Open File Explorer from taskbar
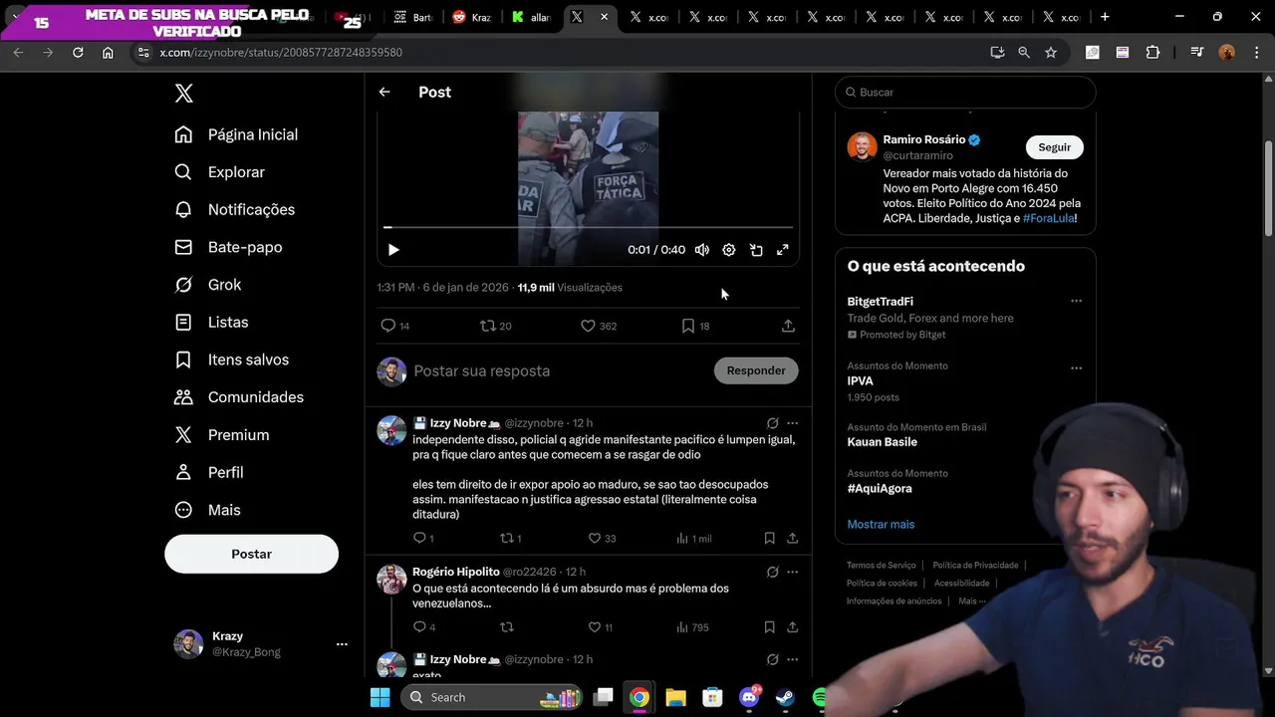1275x717 pixels. [x=675, y=697]
